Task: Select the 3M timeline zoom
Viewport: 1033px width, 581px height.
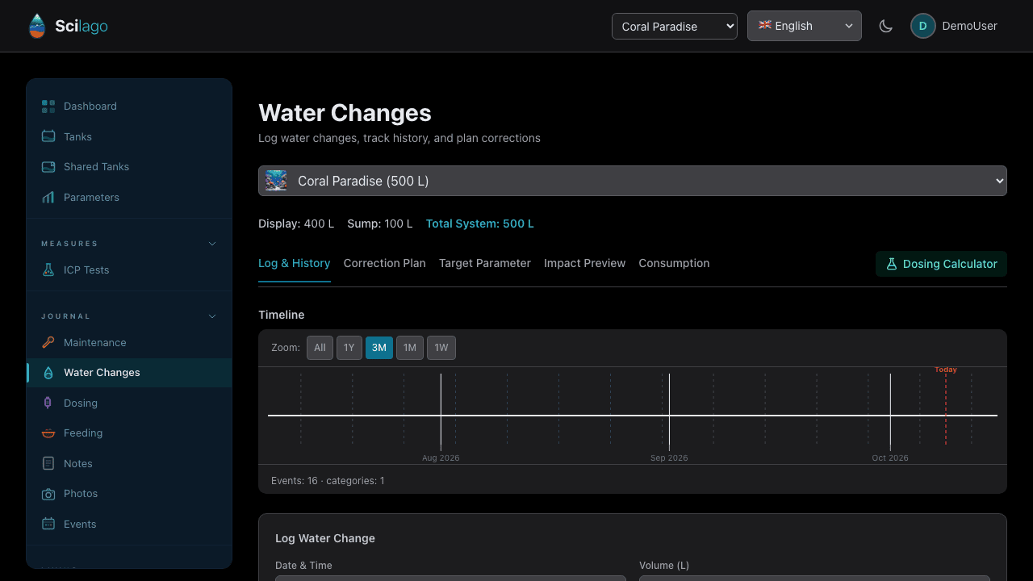Action: [x=379, y=348]
